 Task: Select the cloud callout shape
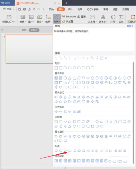[x=70, y=151]
